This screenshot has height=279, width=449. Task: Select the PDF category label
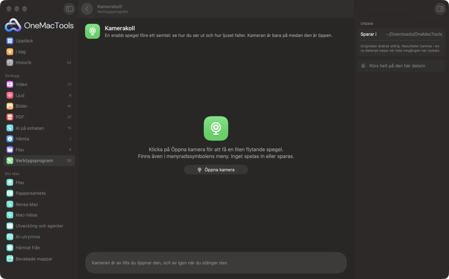click(20, 117)
